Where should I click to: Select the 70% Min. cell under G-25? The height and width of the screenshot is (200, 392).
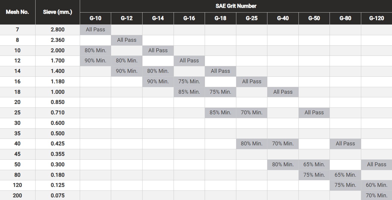click(x=252, y=113)
